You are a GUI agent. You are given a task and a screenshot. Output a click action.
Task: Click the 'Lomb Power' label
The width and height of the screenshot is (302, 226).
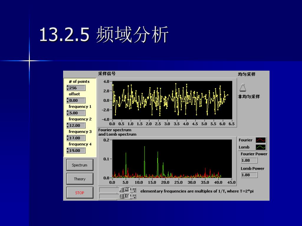click(252, 169)
